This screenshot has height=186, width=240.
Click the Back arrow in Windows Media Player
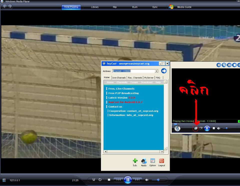click(x=5, y=6)
